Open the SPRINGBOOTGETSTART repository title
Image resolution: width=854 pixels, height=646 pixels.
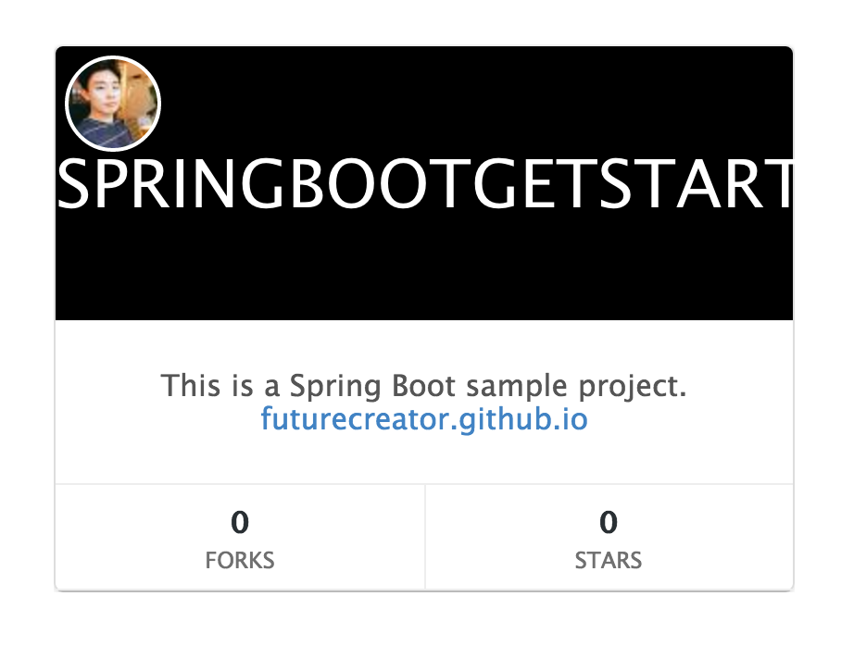425,186
